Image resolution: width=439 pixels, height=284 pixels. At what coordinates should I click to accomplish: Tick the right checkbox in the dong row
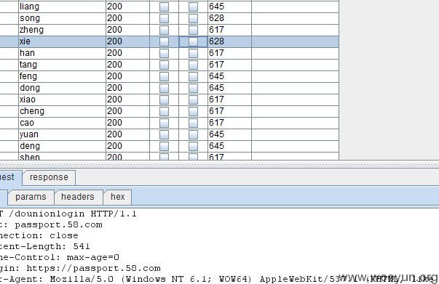pyautogui.click(x=193, y=88)
